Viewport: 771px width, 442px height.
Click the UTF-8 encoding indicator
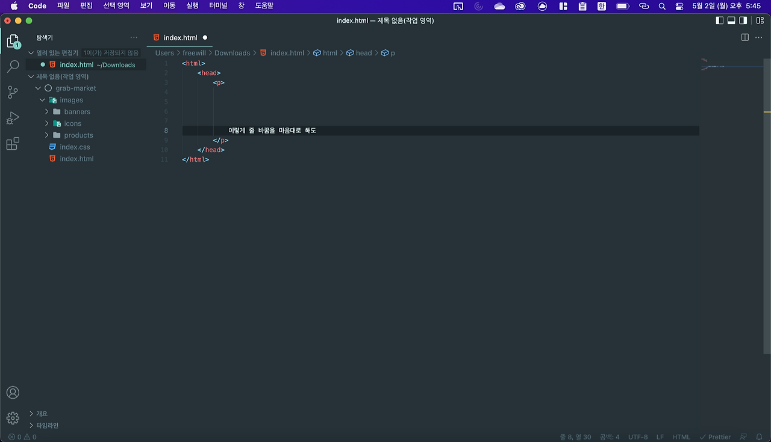pos(638,437)
